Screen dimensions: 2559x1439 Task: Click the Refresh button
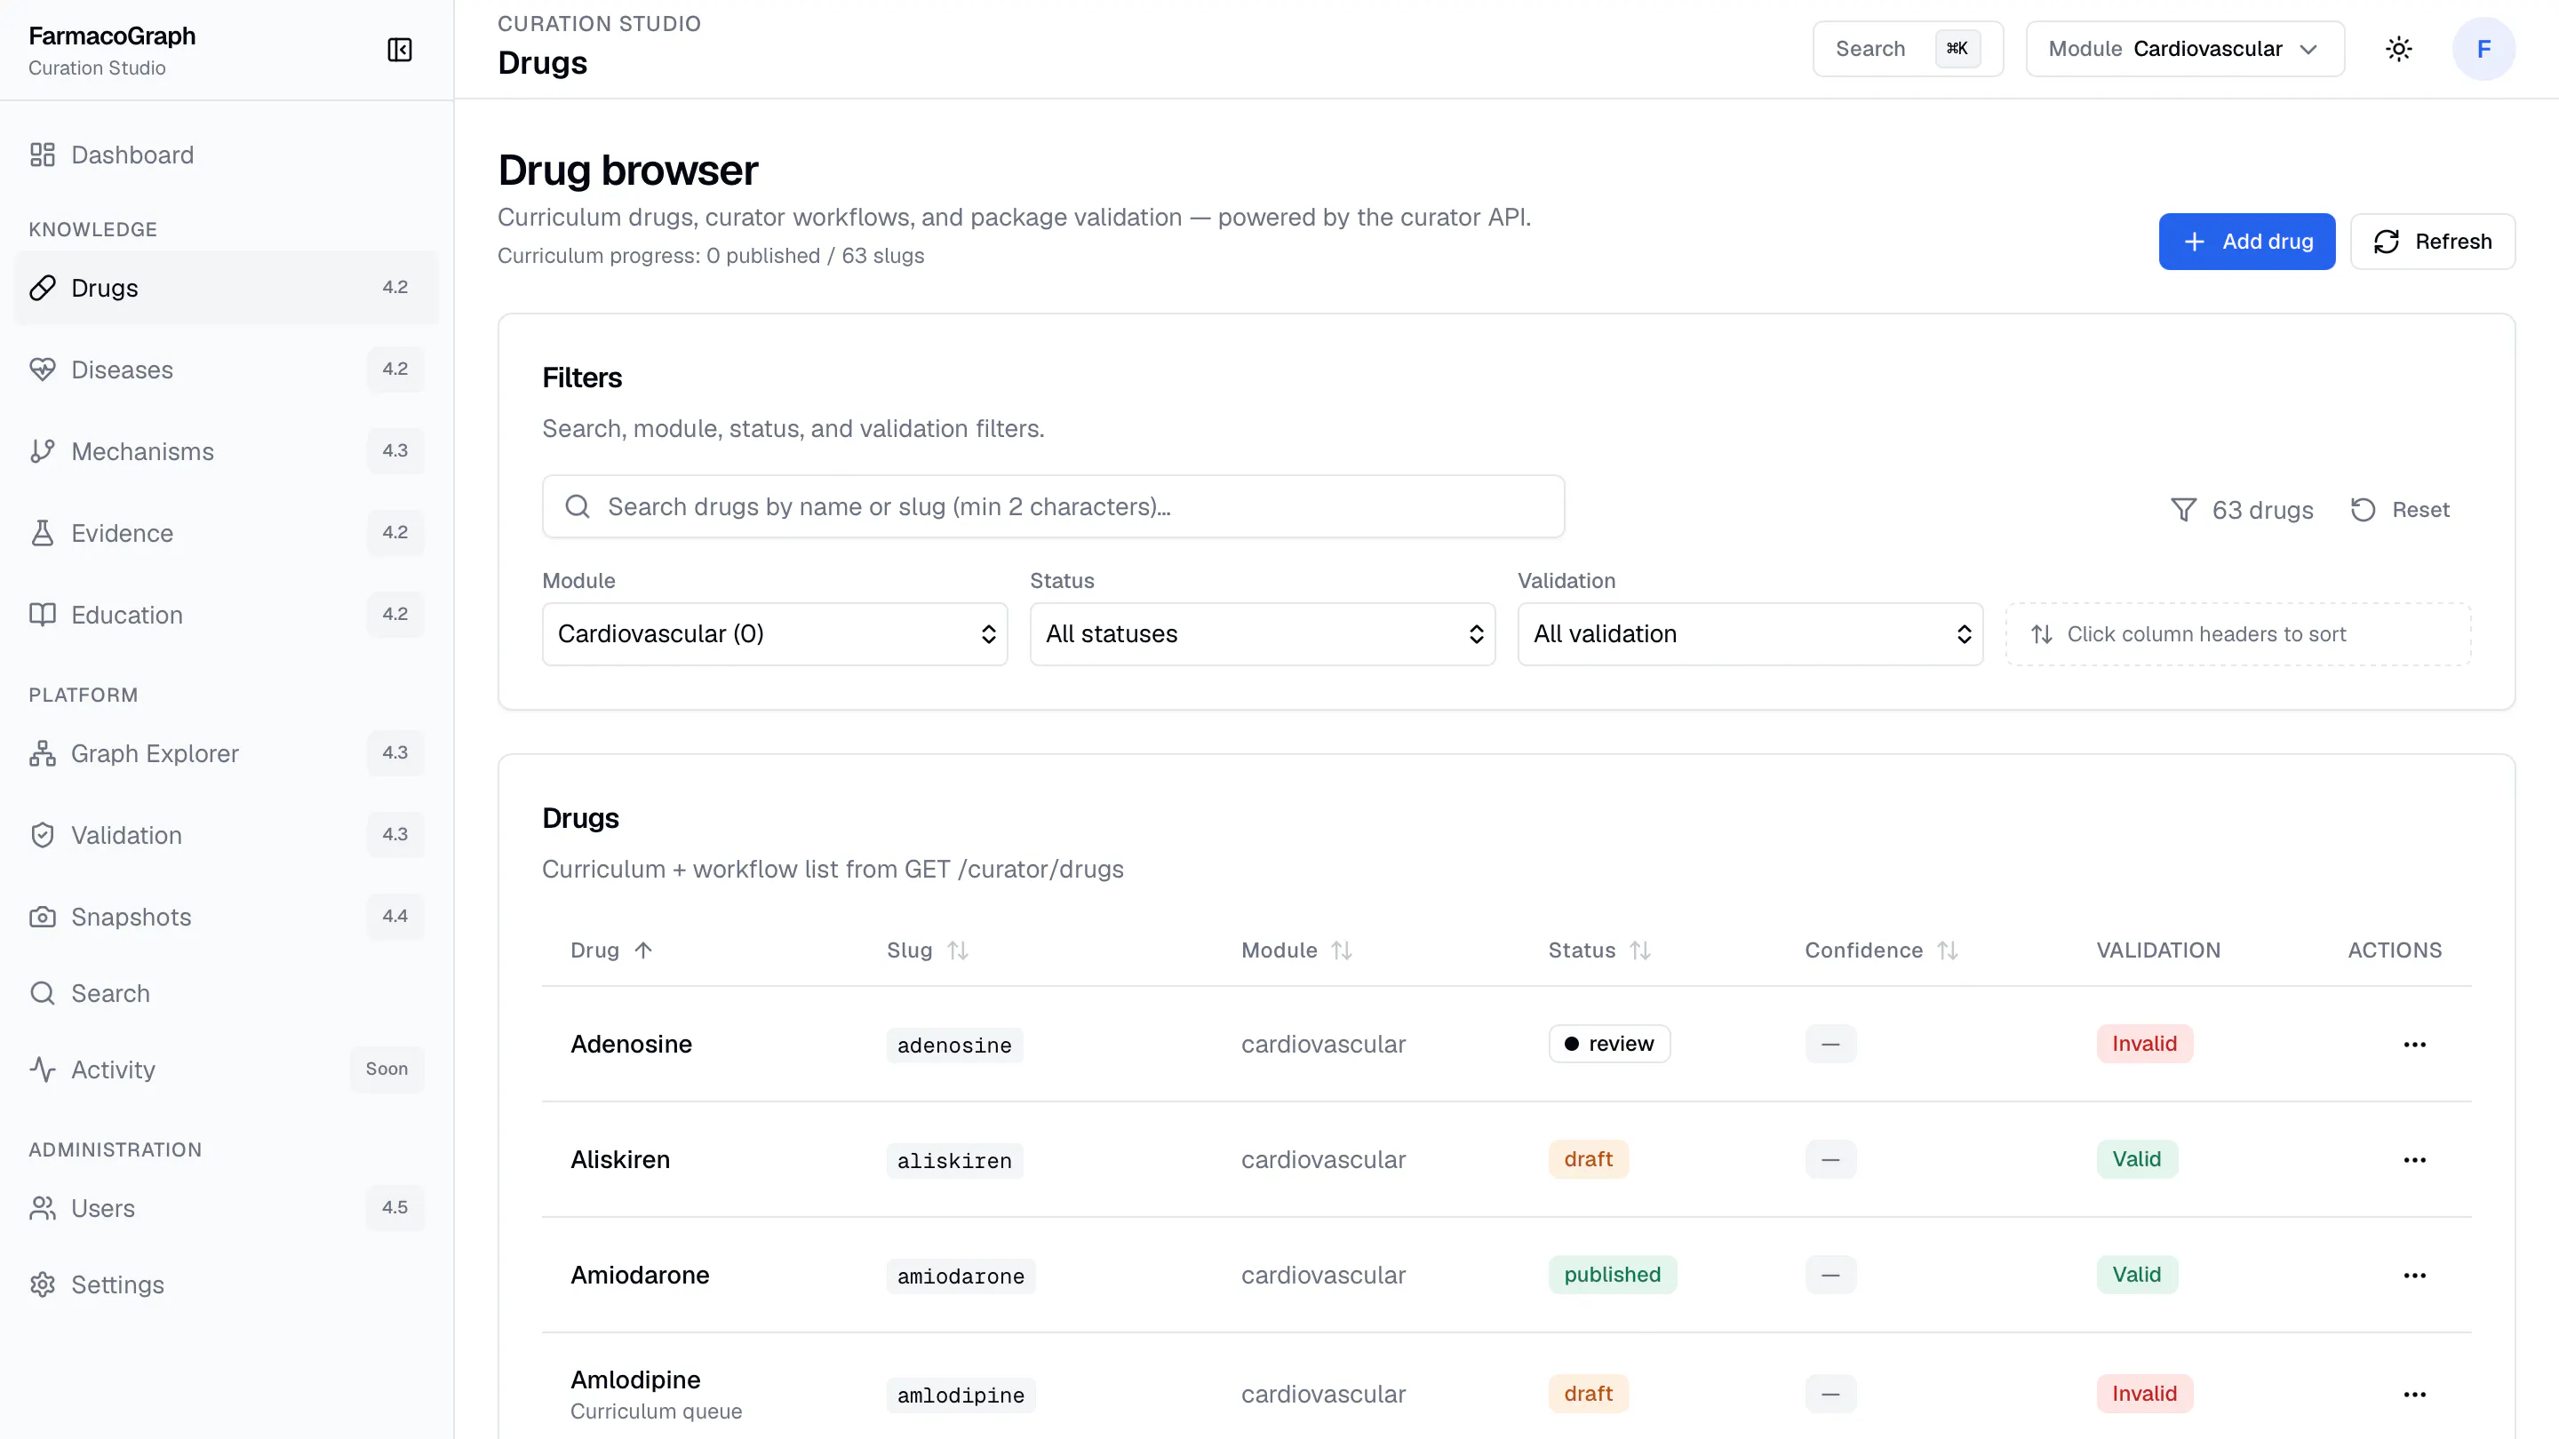click(2433, 242)
